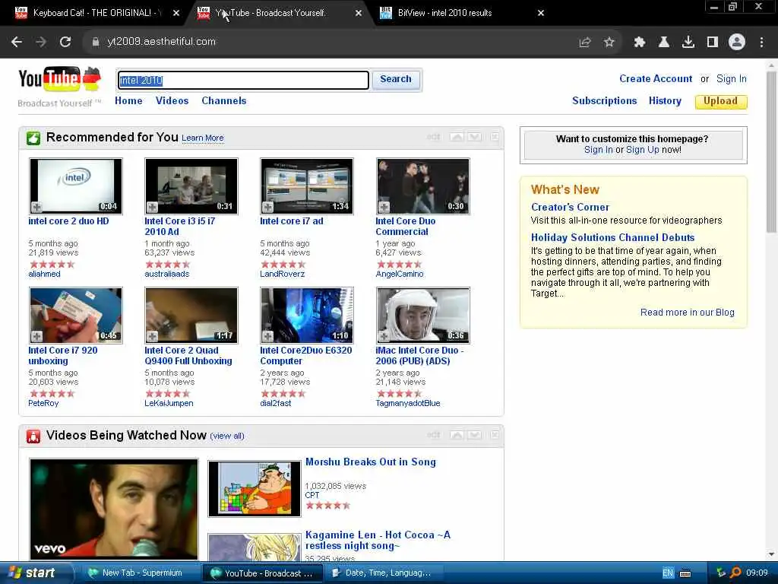Click view all for Videos Being Watched Now
Viewport: 778px width, 584px height.
click(226, 436)
